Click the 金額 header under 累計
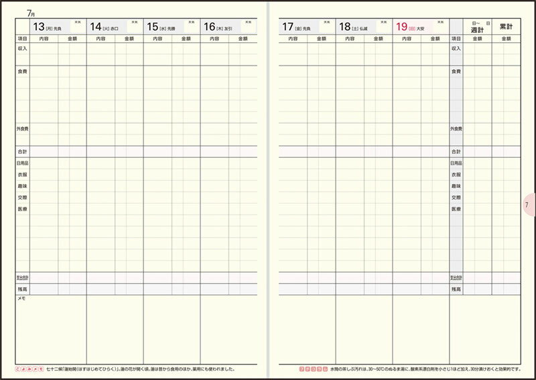This screenshot has height=380, width=536. tap(506, 39)
